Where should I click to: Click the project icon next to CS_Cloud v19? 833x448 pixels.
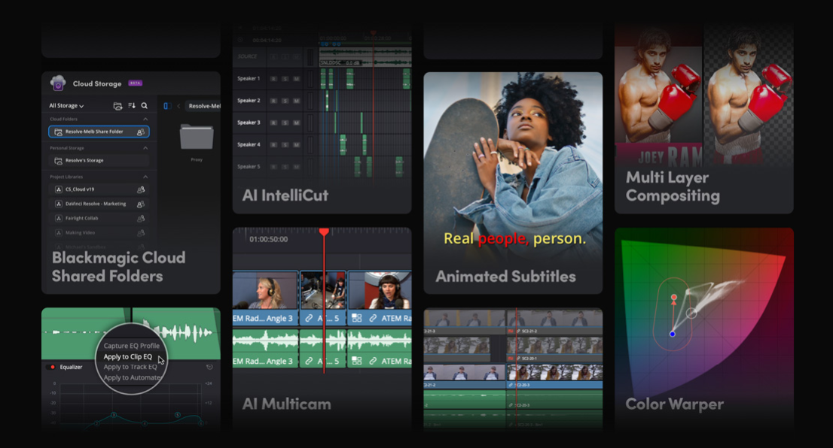point(58,189)
